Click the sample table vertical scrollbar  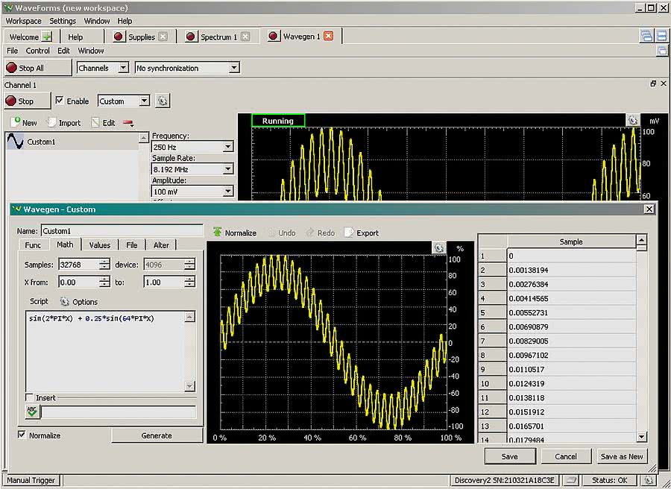click(641, 335)
